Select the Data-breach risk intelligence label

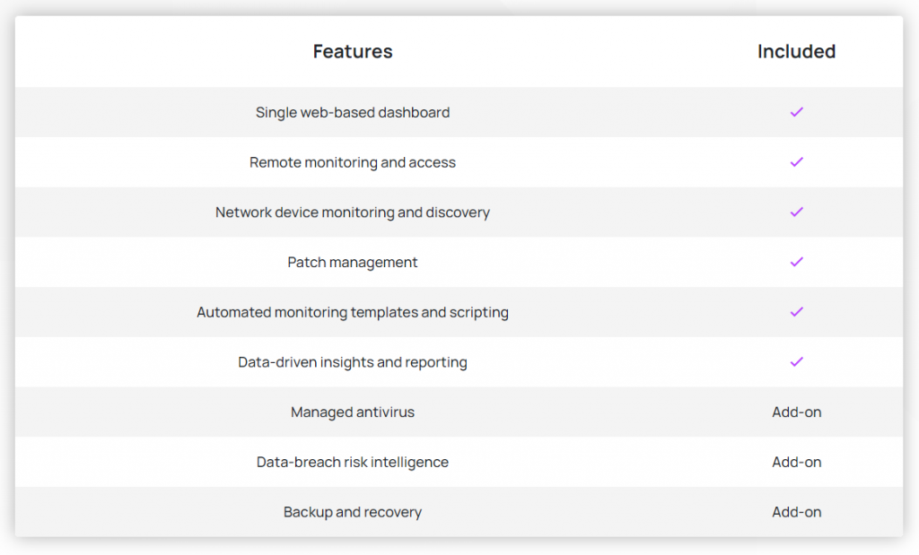point(353,463)
